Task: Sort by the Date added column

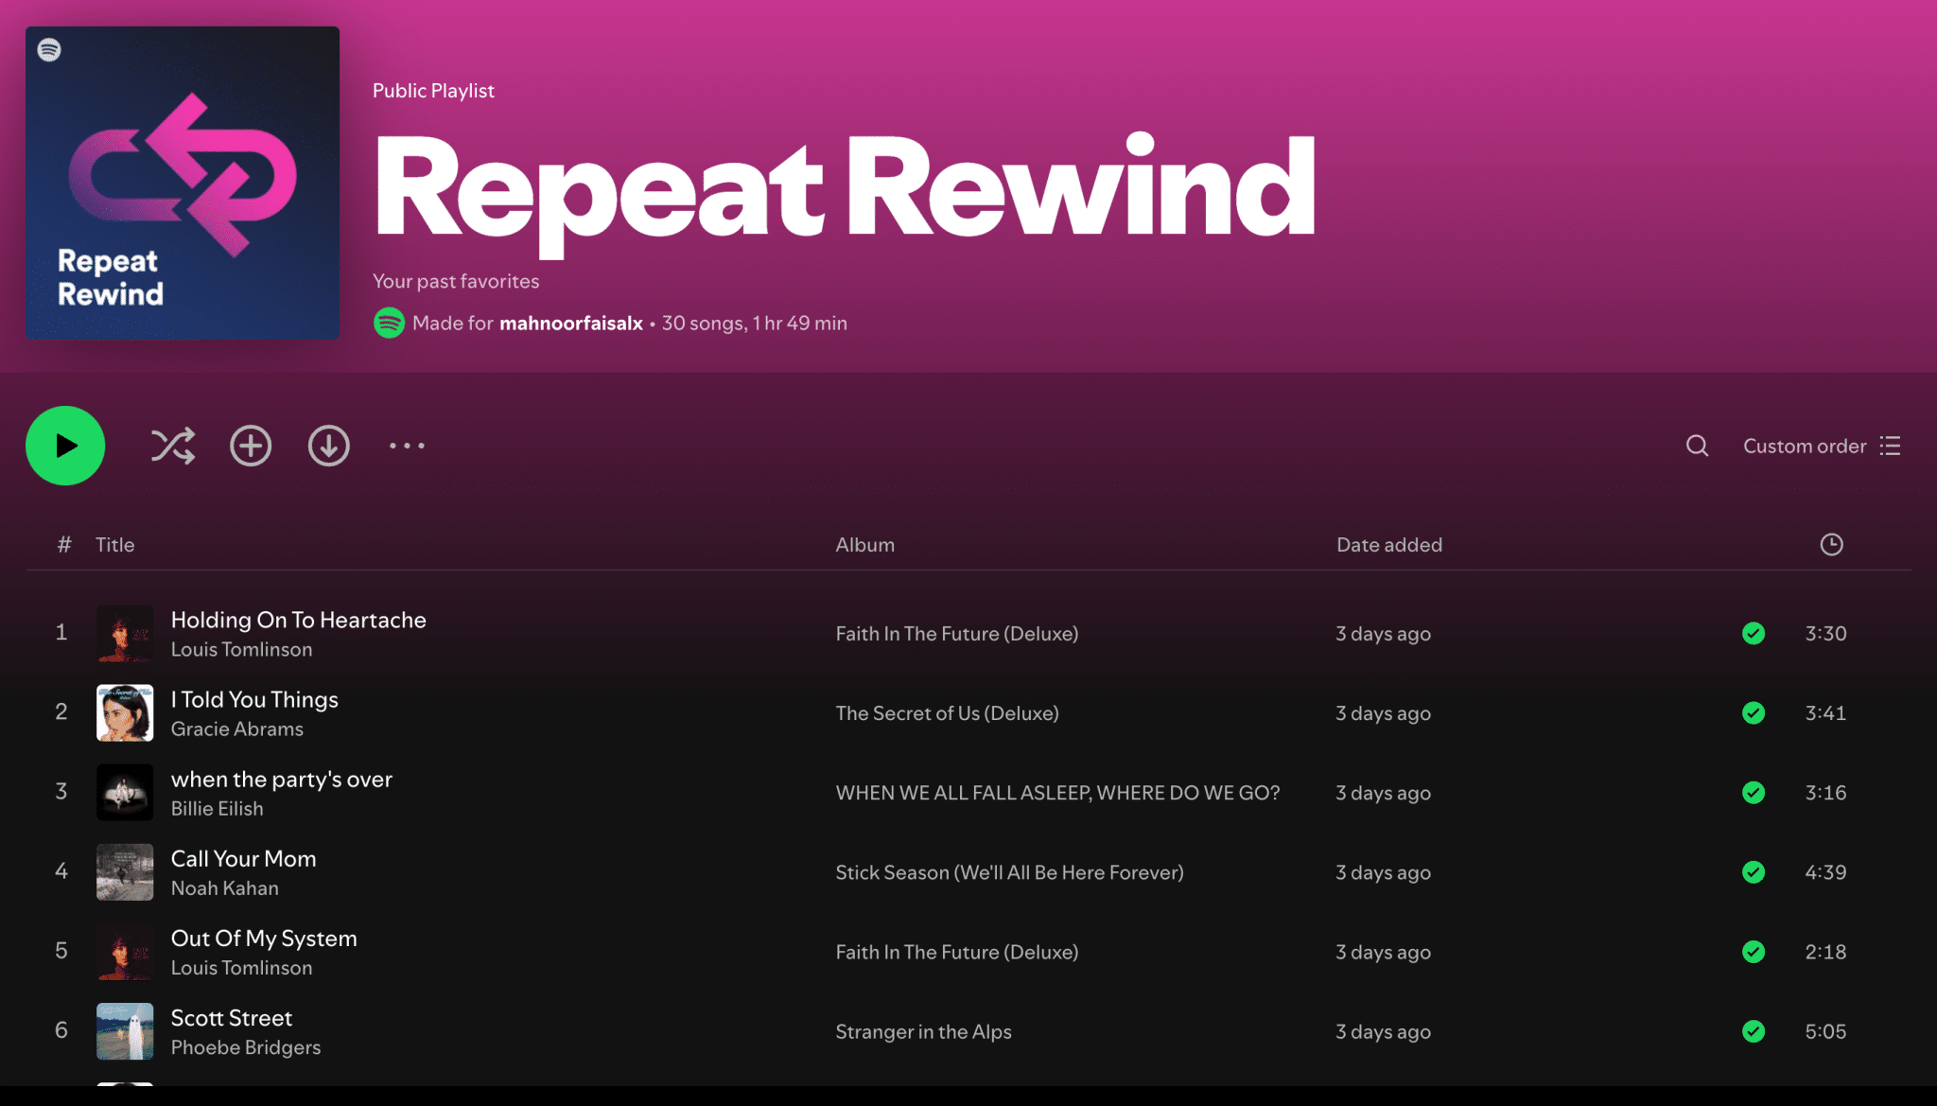Action: [x=1388, y=544]
